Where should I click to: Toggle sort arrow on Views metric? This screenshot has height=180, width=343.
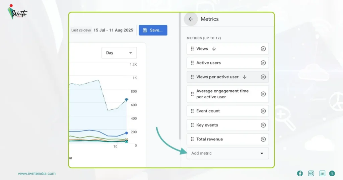click(x=214, y=49)
